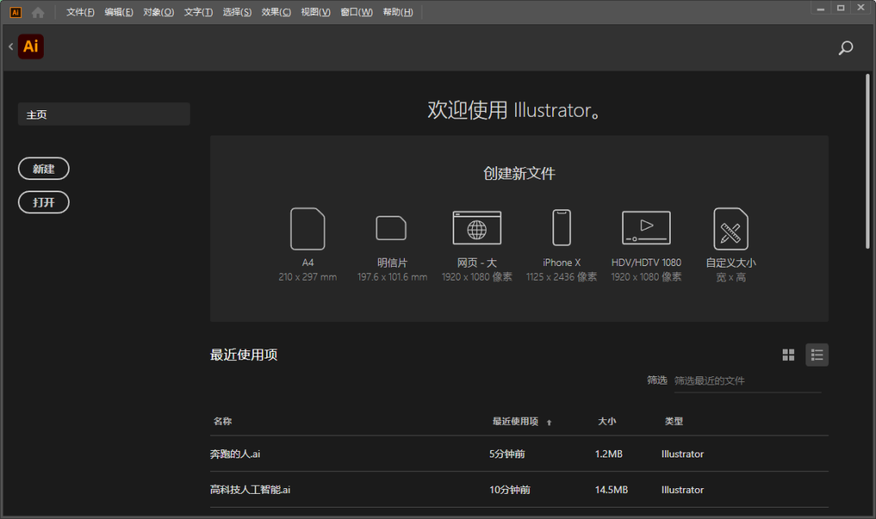Open the 帮助(H) menu
Viewport: 876px width, 519px height.
[397, 12]
